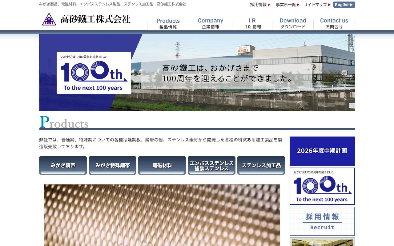
Task: Switch to the Company 企業情報 section
Action: 211,23
